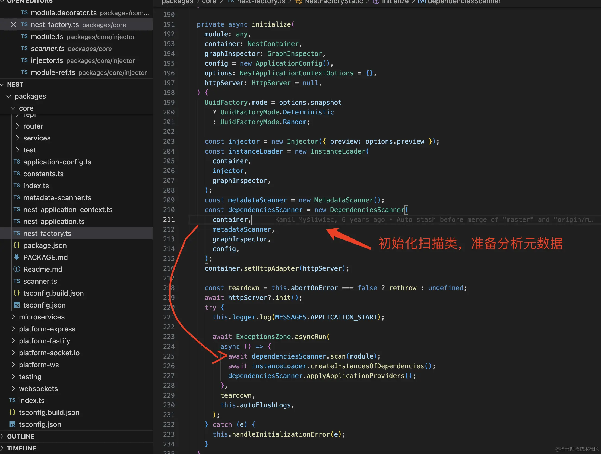Viewport: 601px width, 454px height.
Task: Open nest-application.ts in the file tree
Action: click(x=54, y=222)
